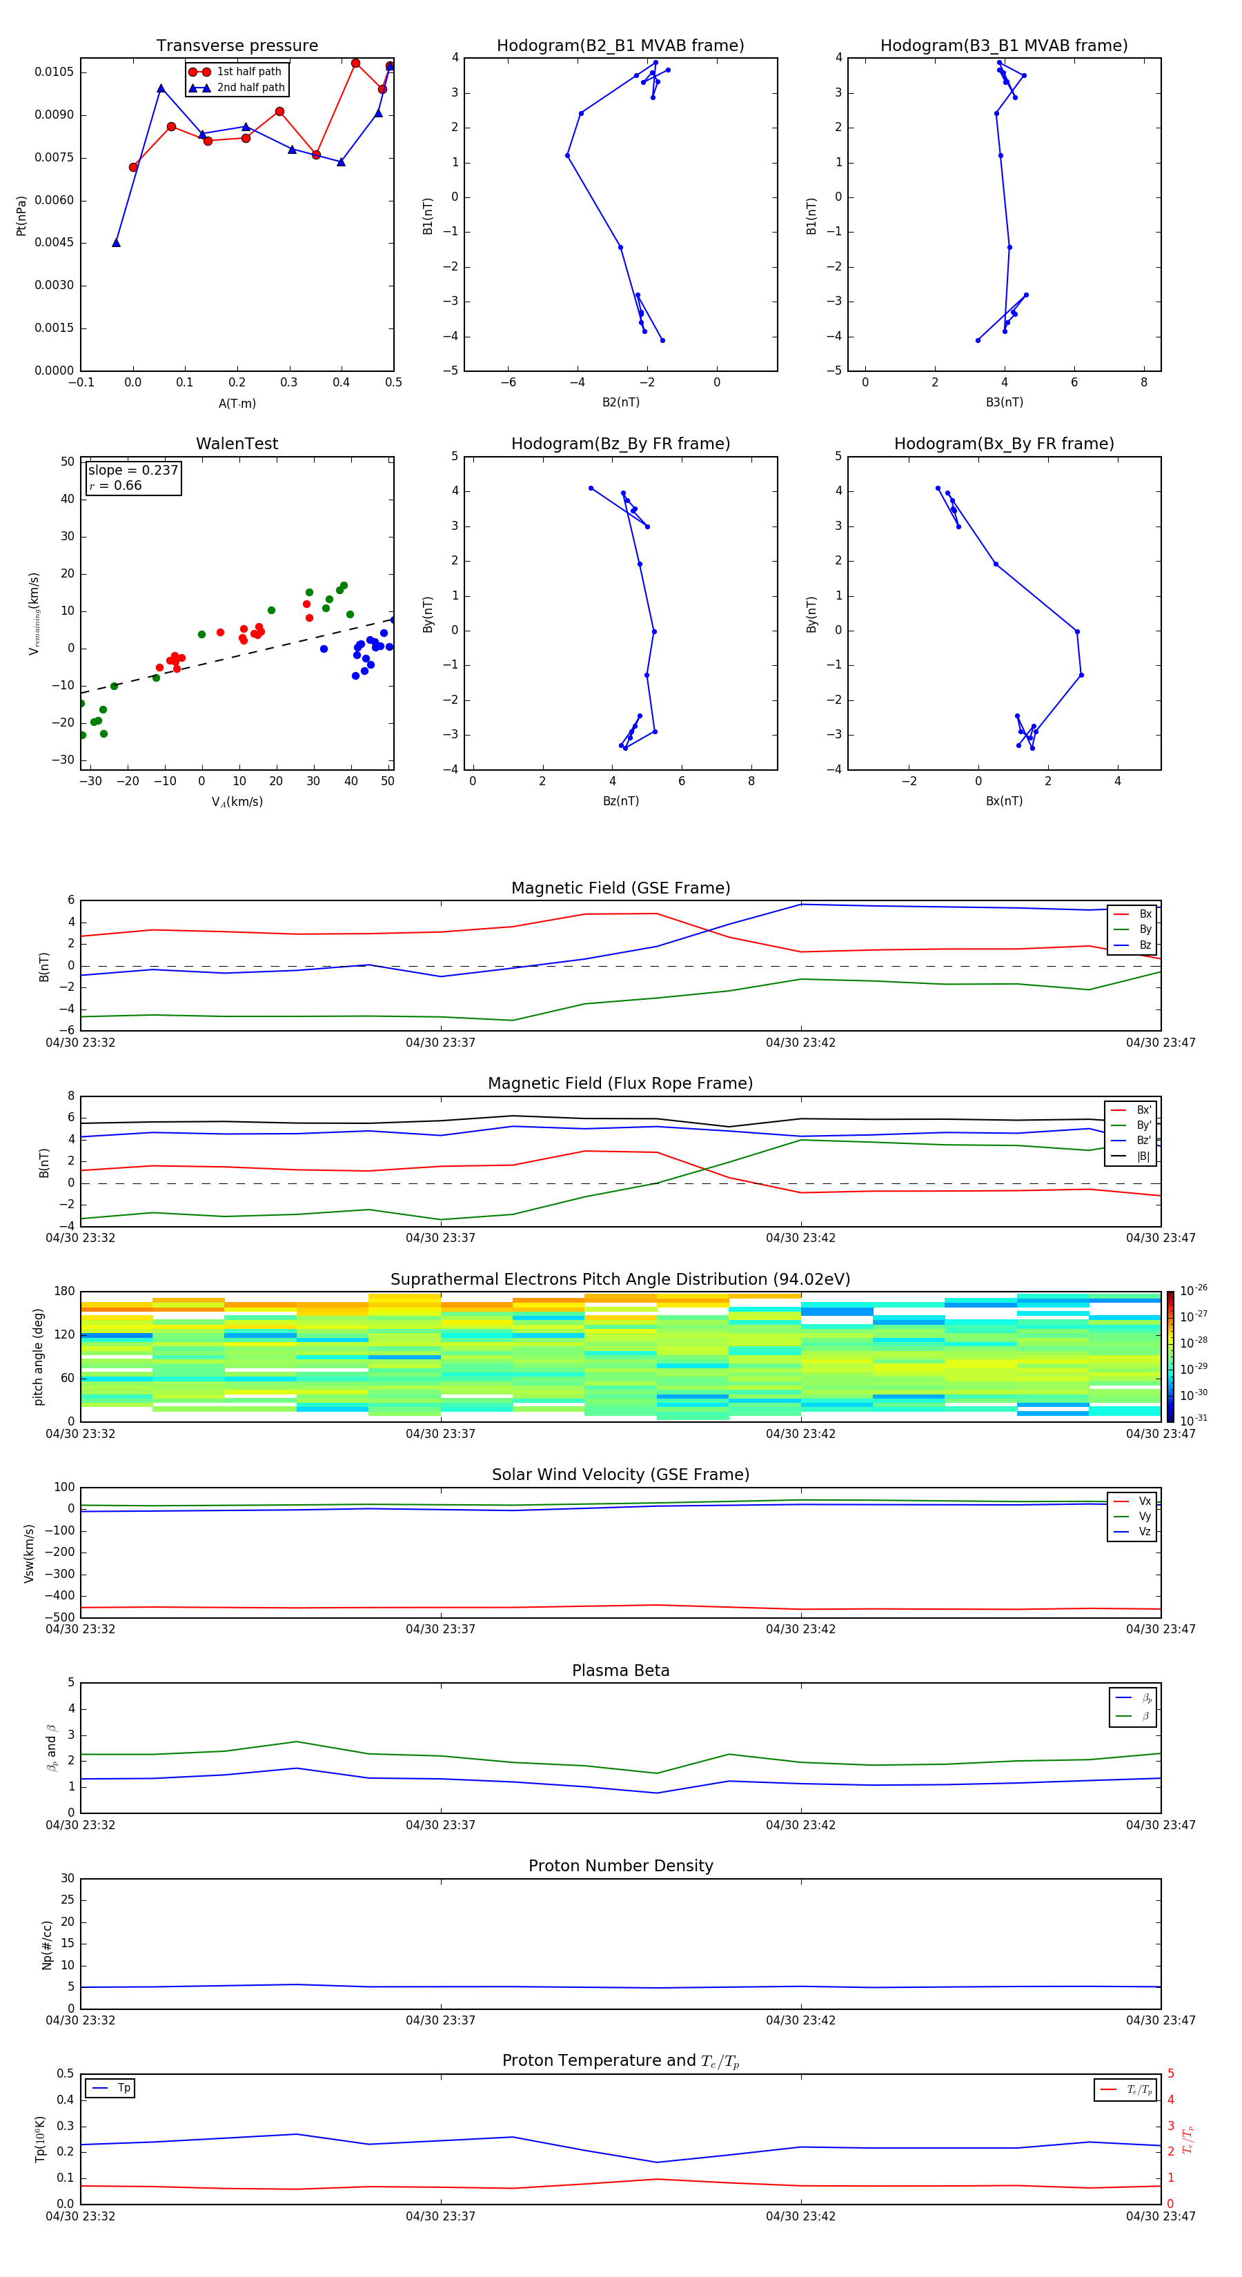
Task: Click the 'Proton Number Density' title
Action: click(620, 1866)
